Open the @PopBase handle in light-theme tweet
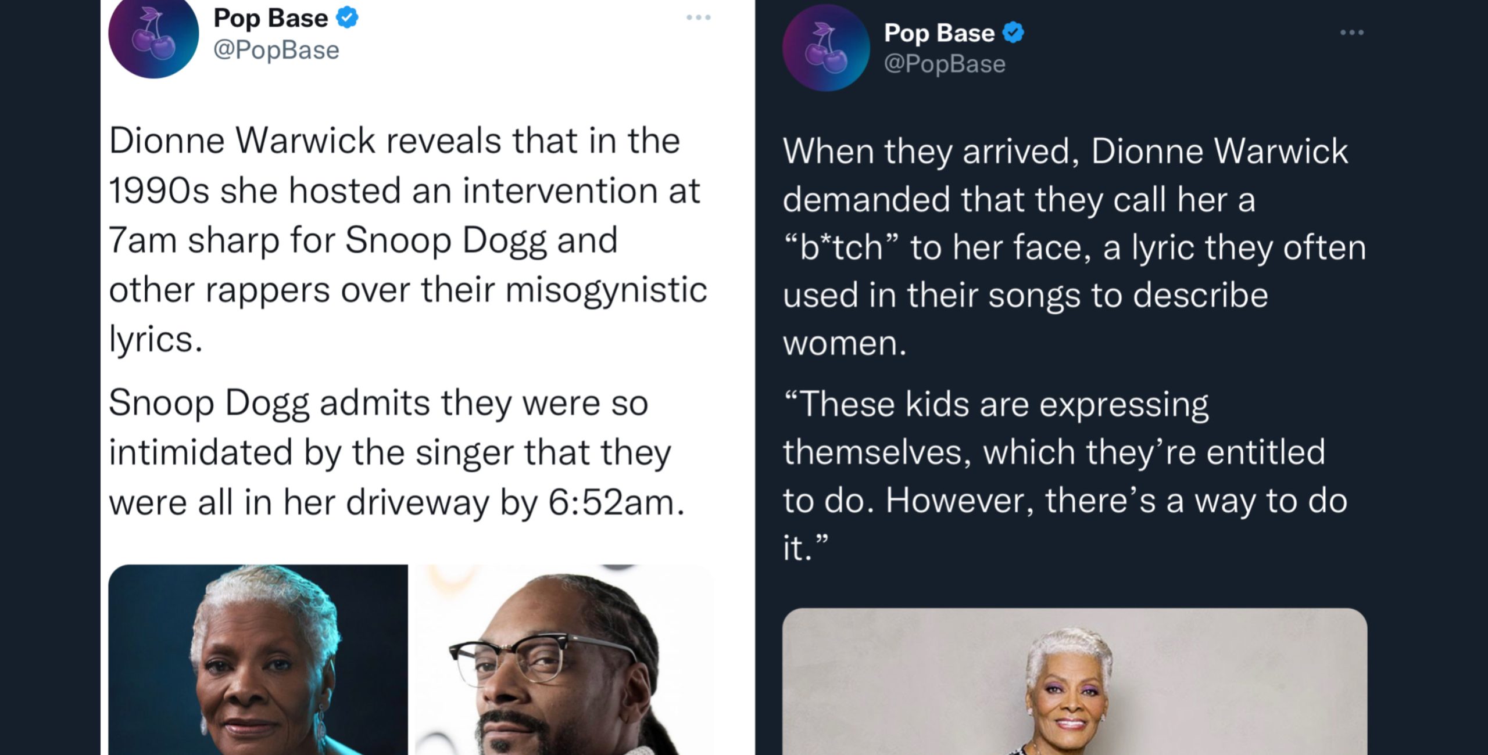 coord(276,50)
